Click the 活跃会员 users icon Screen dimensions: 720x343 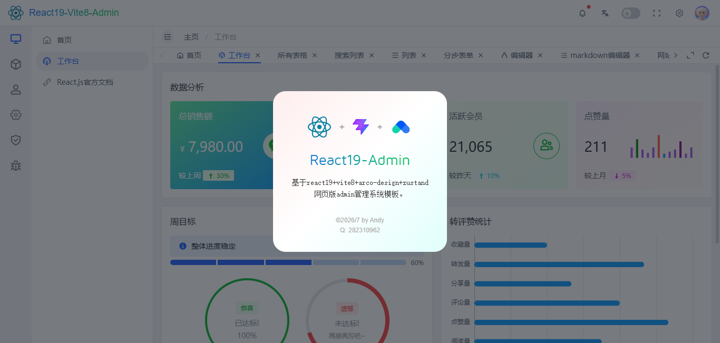tap(547, 146)
